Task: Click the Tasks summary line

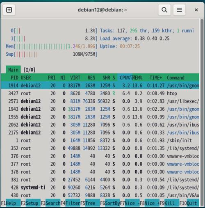Action: 147,31
